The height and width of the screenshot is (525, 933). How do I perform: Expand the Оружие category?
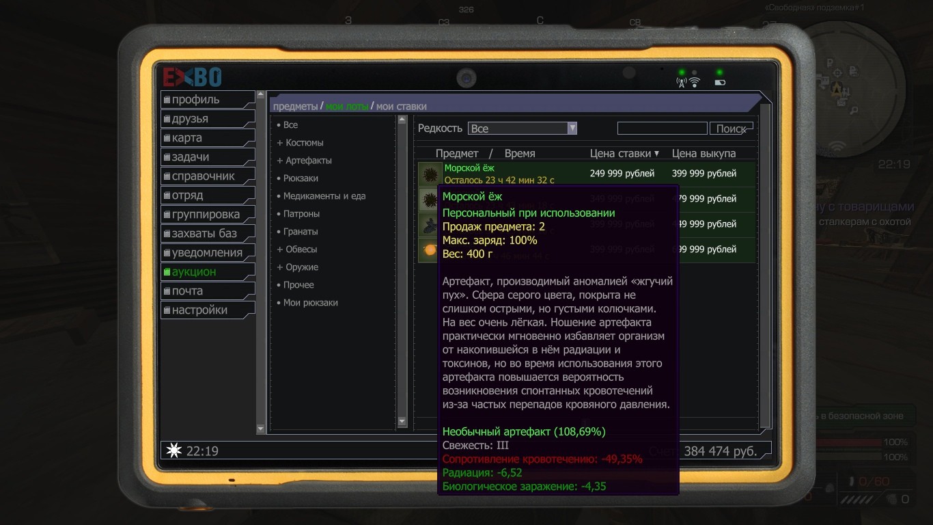297,267
